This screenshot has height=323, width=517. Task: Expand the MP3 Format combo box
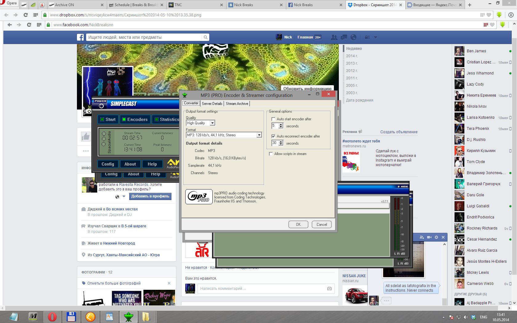[259, 135]
